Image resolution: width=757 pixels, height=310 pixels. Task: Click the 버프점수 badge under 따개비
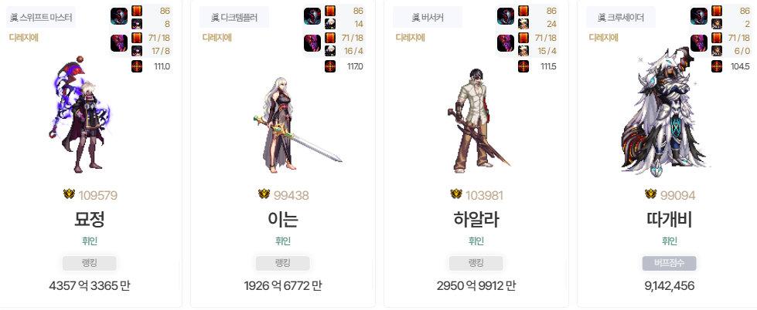[669, 263]
